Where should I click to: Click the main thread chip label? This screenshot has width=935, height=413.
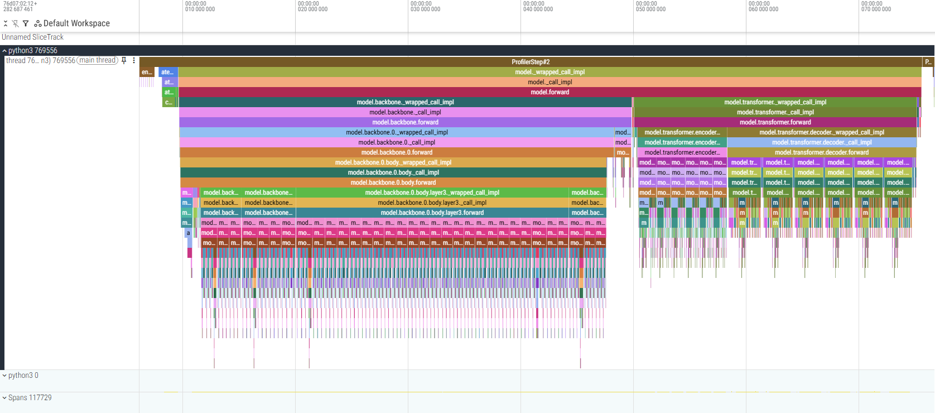click(x=98, y=60)
